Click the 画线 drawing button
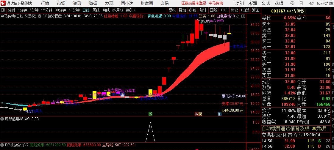 [x=213, y=10]
